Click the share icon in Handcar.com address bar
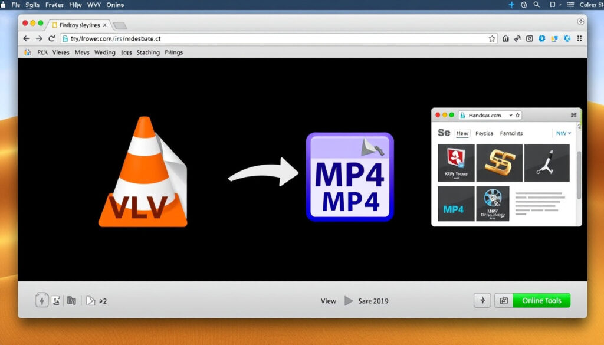This screenshot has width=604, height=345. [x=518, y=115]
